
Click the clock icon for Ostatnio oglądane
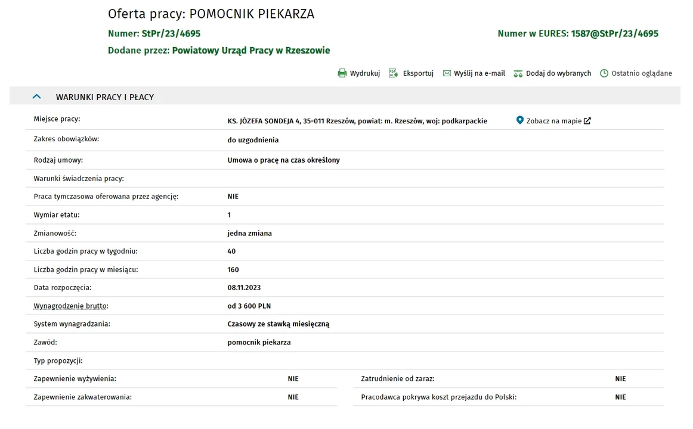(604, 73)
